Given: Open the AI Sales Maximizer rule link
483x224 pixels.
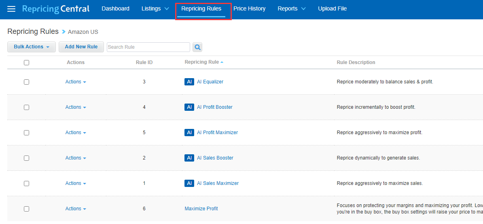Looking at the screenshot, I should (x=218, y=183).
